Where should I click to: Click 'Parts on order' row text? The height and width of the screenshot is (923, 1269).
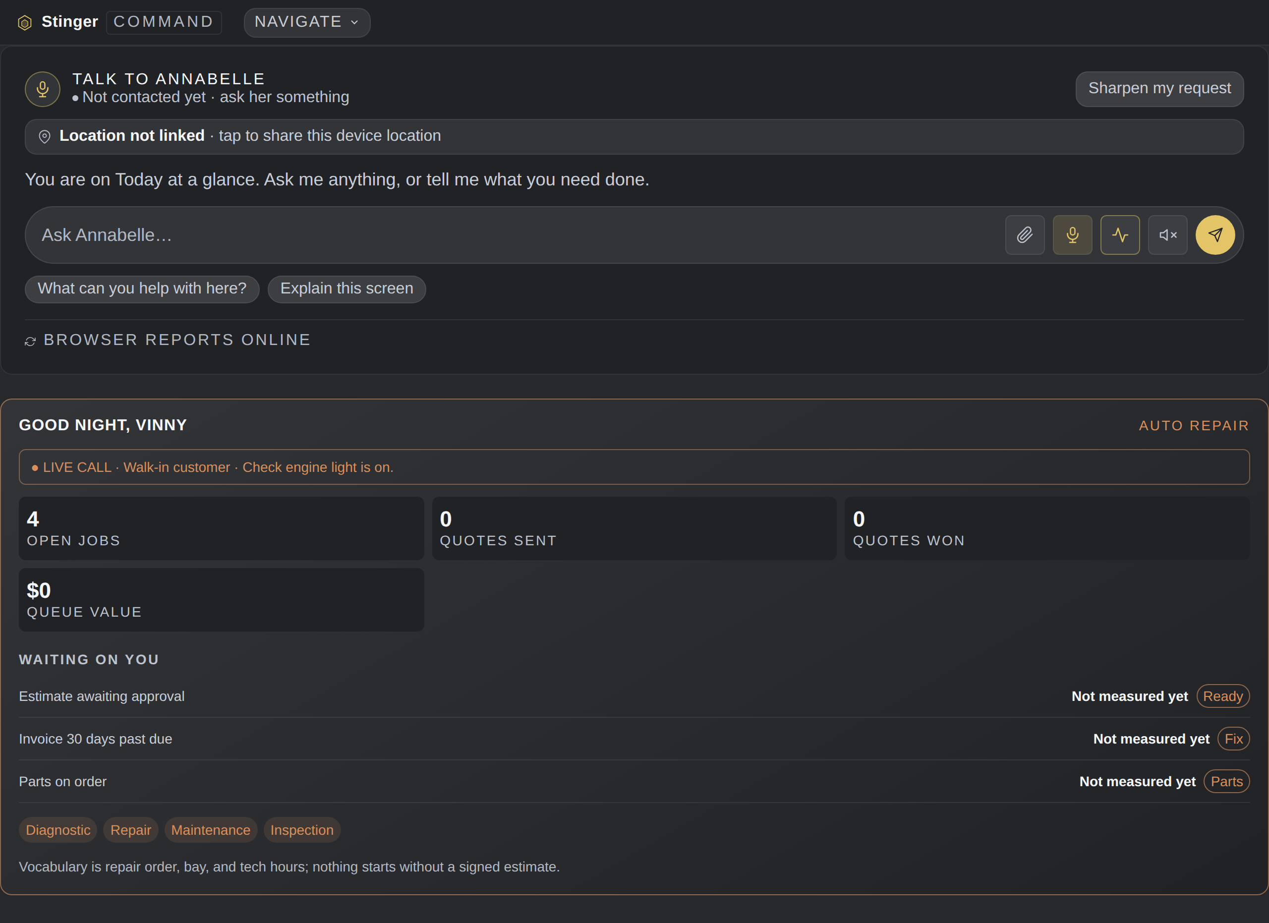(62, 781)
